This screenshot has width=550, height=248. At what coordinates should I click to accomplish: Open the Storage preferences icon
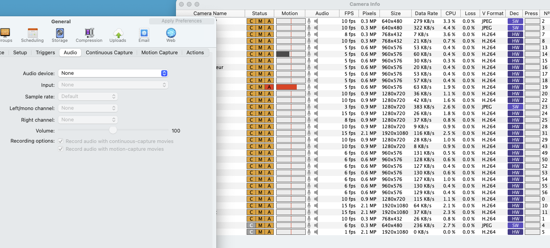pyautogui.click(x=60, y=35)
